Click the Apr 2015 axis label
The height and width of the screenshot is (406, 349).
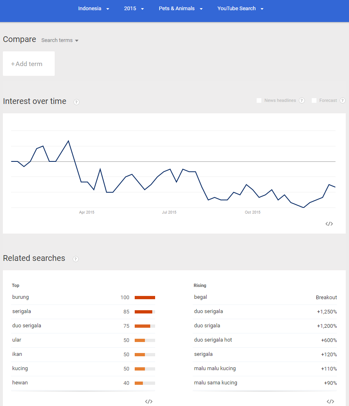(87, 212)
